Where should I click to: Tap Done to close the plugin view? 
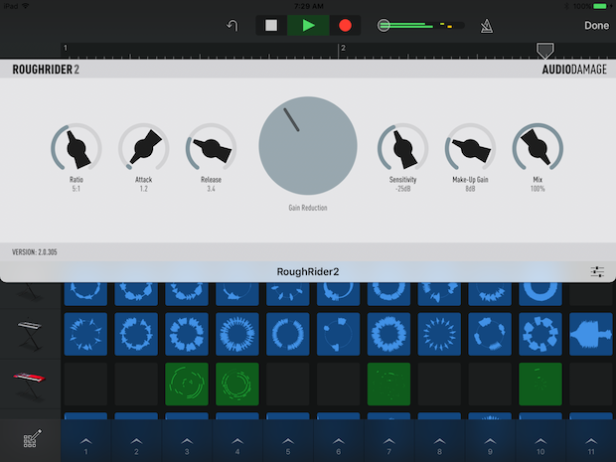[x=596, y=26]
